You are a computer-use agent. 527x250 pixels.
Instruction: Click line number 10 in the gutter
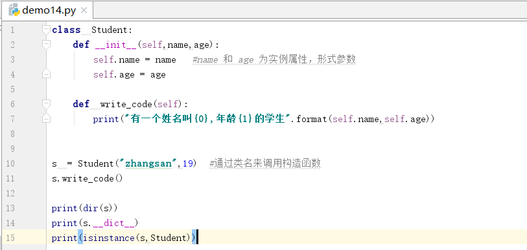[10, 163]
